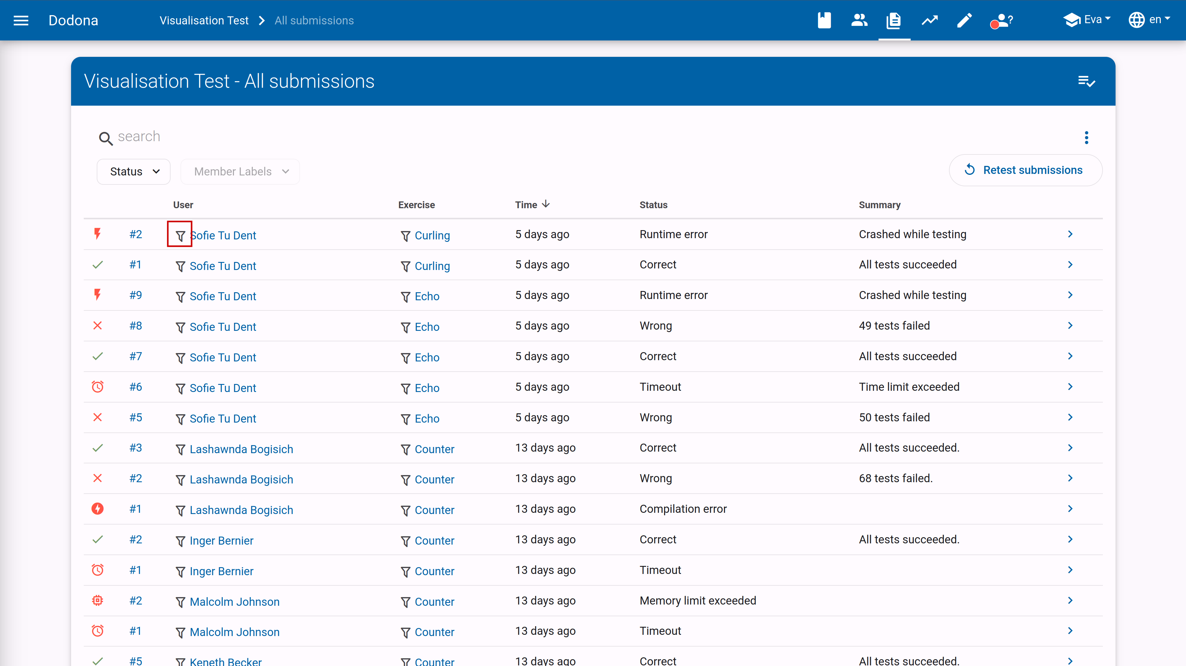Image resolution: width=1186 pixels, height=666 pixels.
Task: Open the en language dropdown
Action: (x=1149, y=20)
